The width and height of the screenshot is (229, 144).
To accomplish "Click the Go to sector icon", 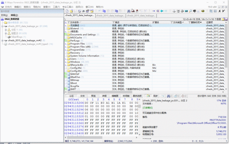I will point(158,11).
